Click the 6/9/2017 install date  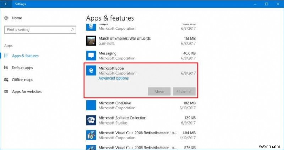189,123
